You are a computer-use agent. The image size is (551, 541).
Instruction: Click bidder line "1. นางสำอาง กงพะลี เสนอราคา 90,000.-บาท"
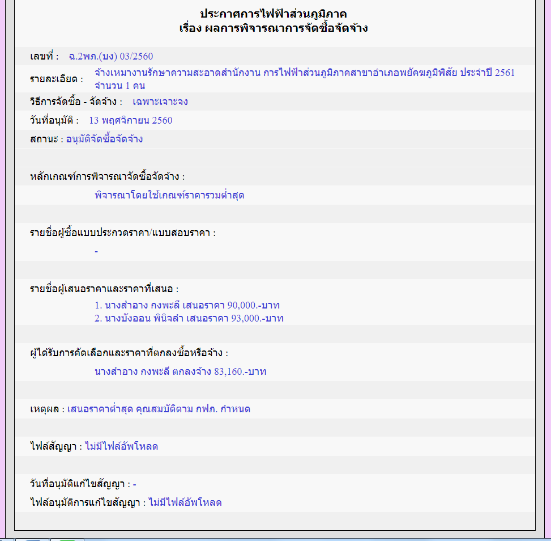coord(187,305)
